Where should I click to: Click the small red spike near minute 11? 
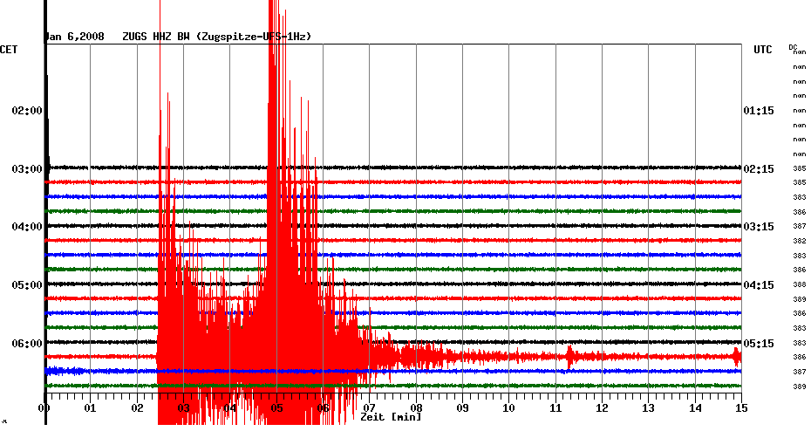[570, 357]
